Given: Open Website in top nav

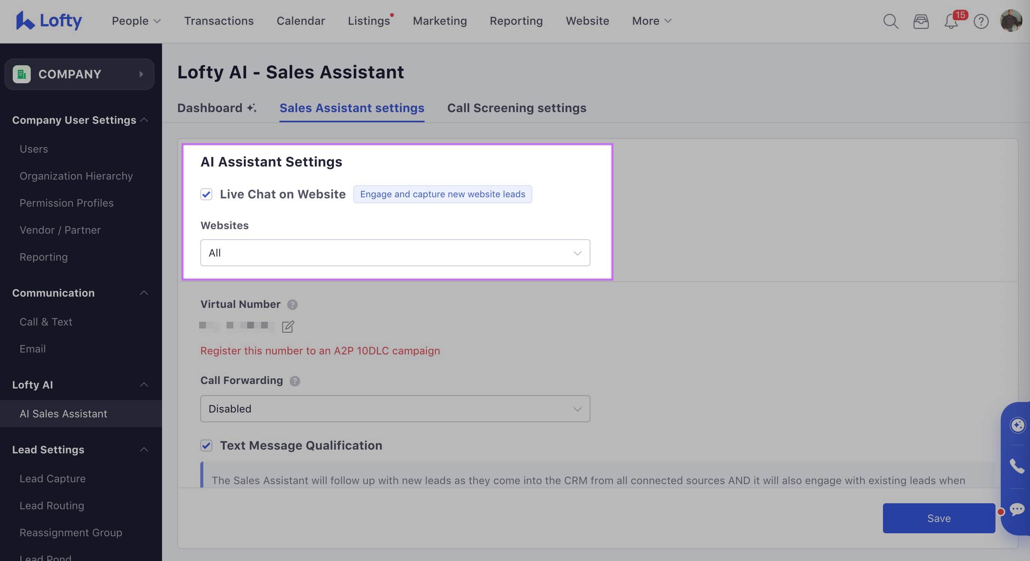Looking at the screenshot, I should click(x=587, y=21).
